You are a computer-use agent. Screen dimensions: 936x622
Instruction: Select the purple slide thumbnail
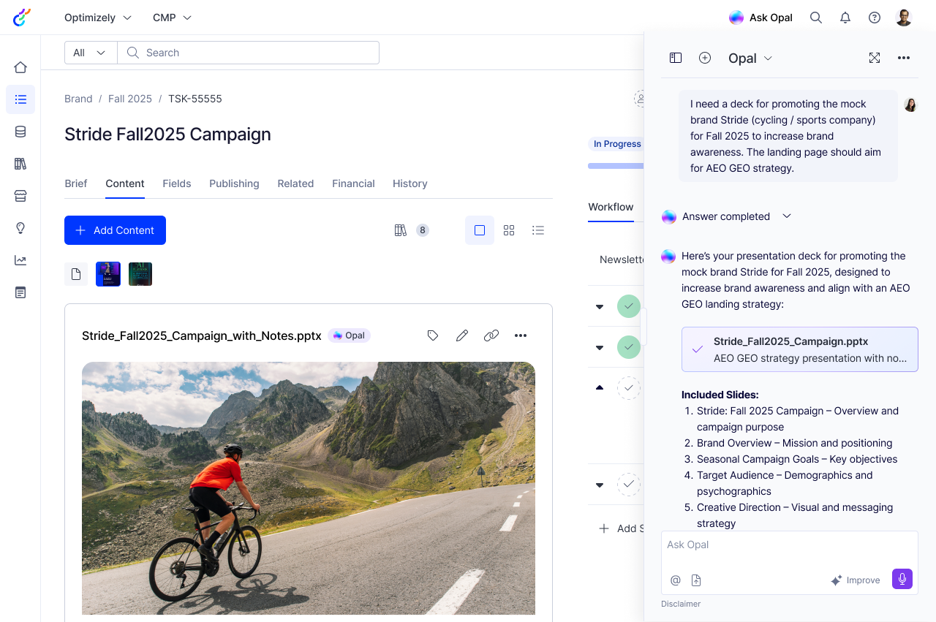(x=108, y=274)
